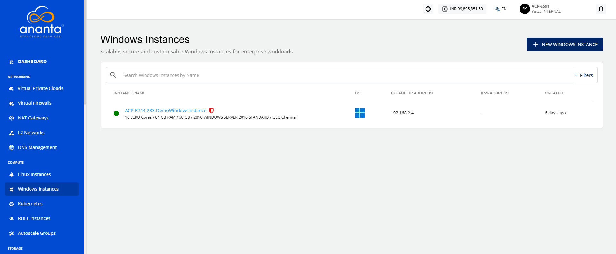Click the INR 99,895,851.50 balance
The width and height of the screenshot is (616, 254).
click(462, 9)
